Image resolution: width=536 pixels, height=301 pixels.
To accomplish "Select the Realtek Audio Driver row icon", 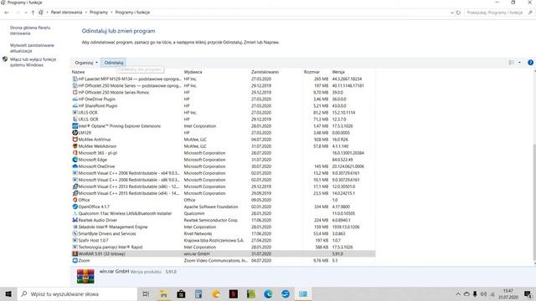I will click(75, 220).
